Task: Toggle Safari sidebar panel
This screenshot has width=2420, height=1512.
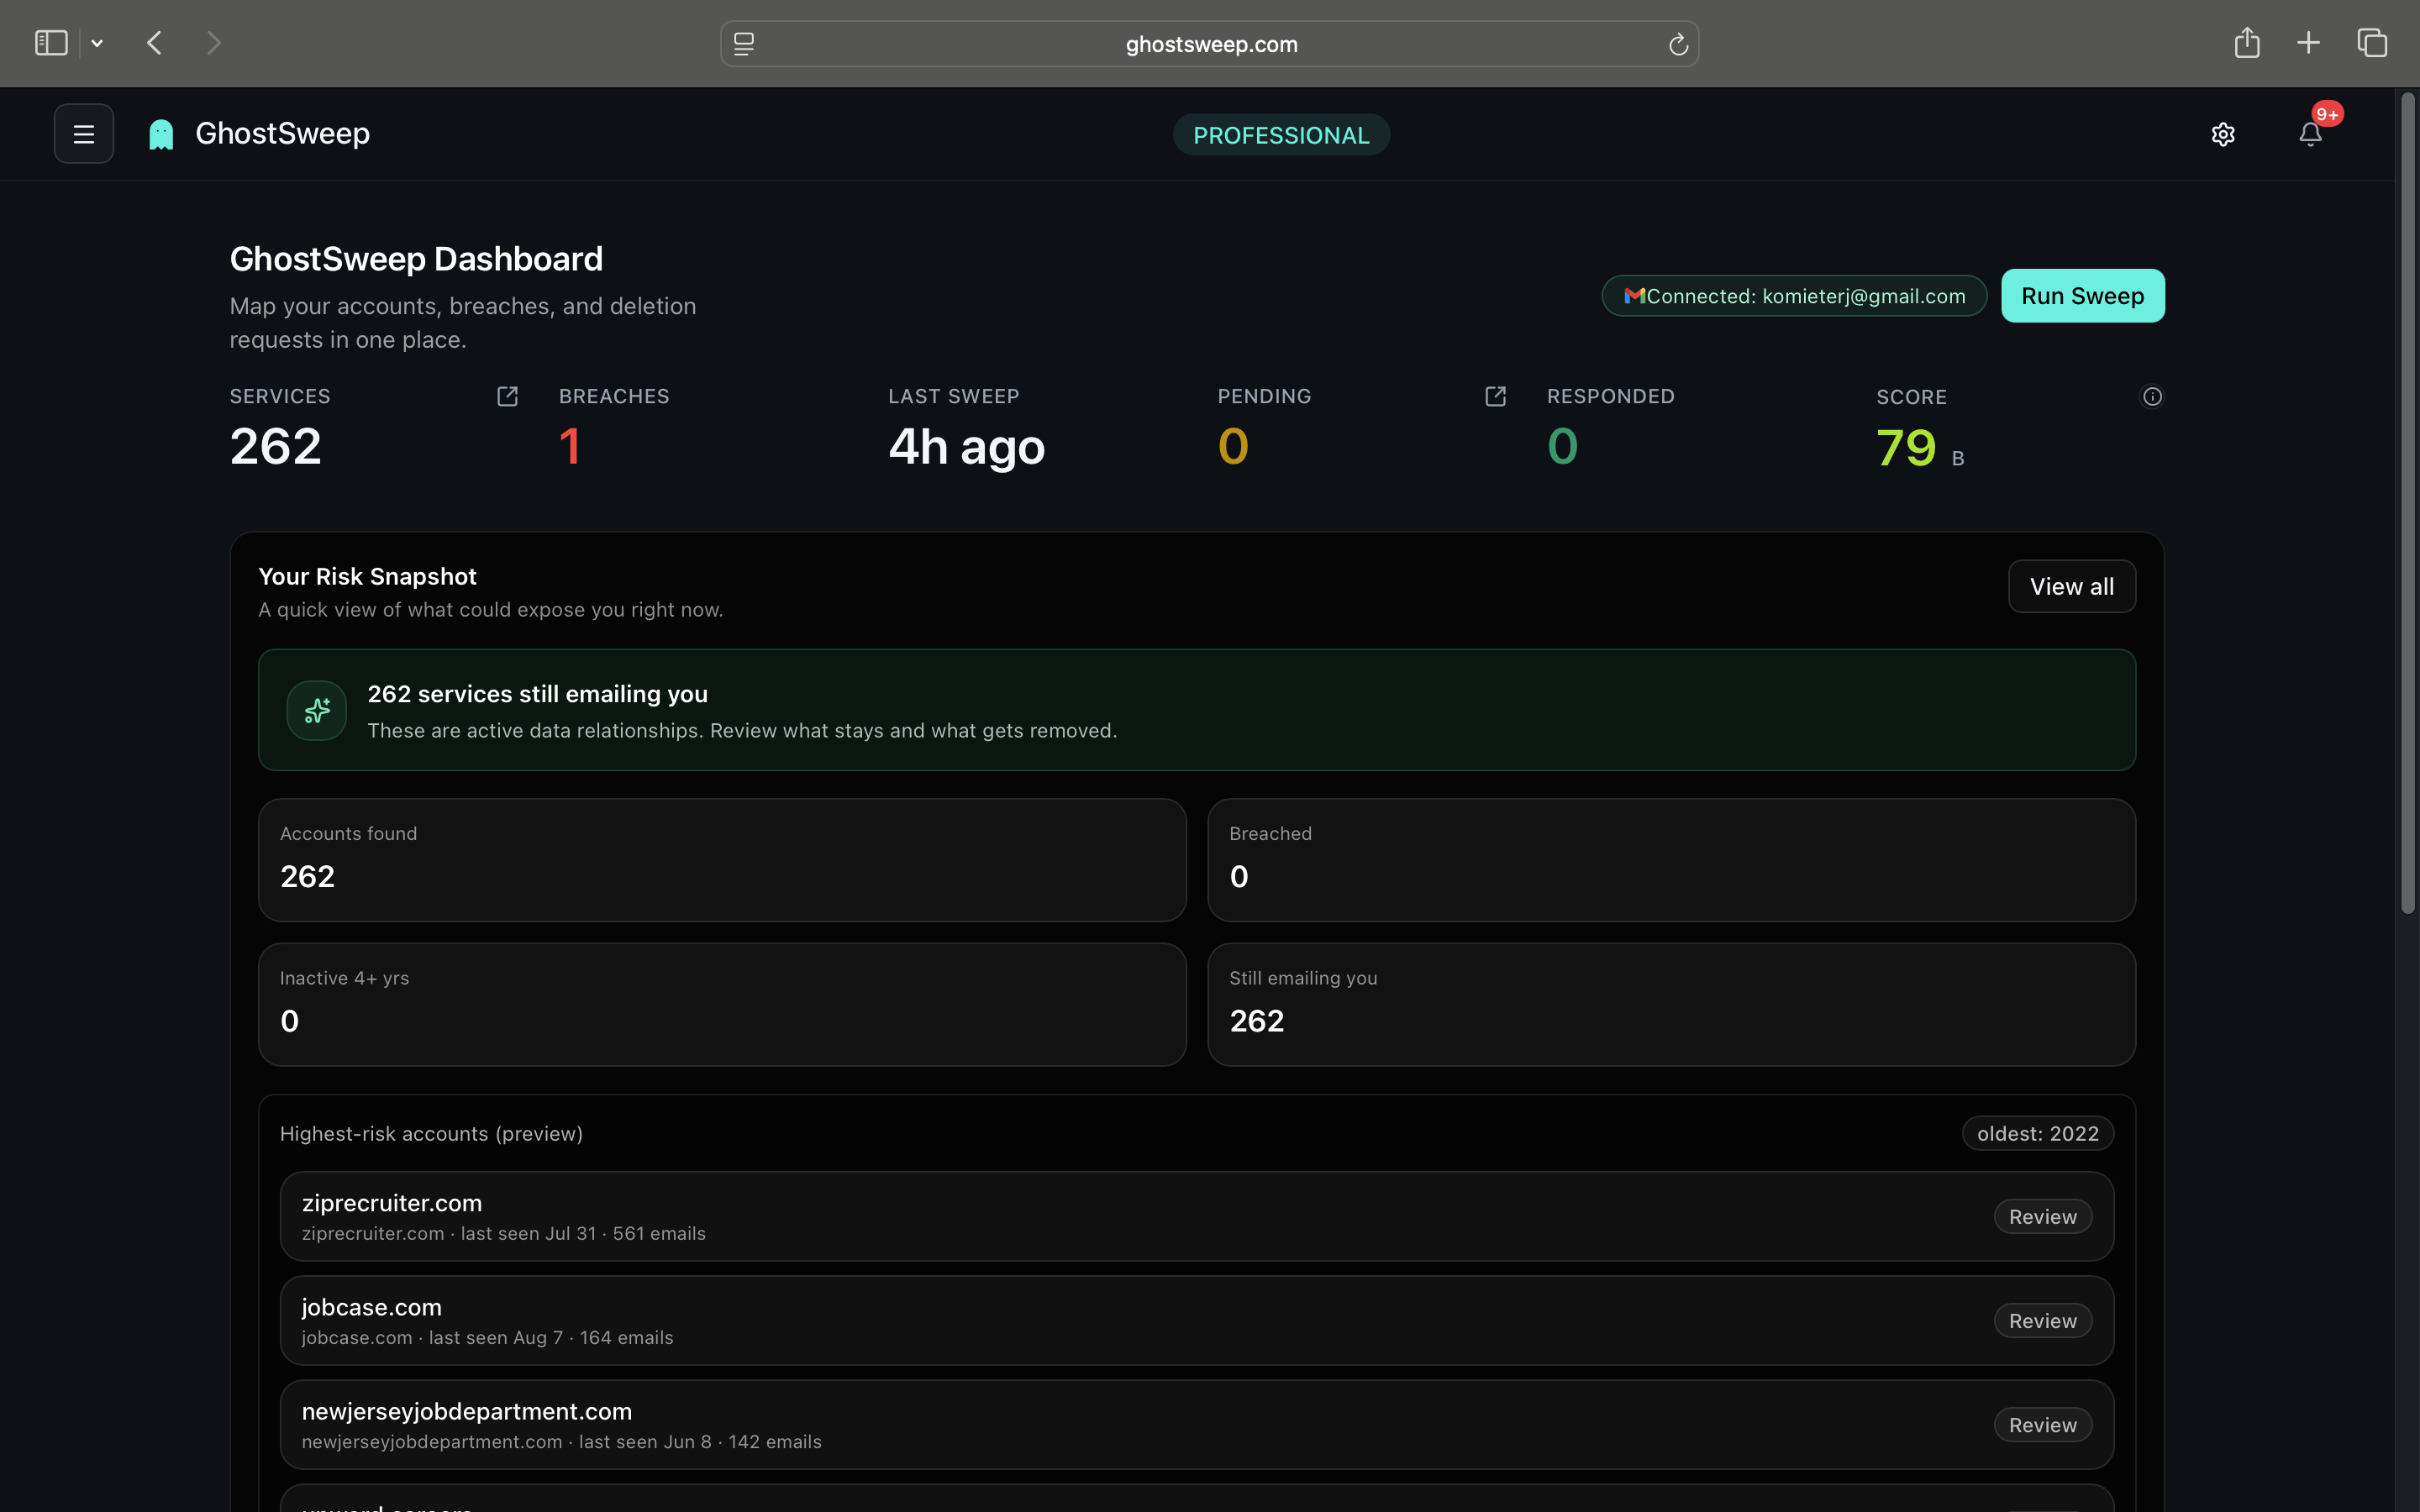Action: (x=51, y=43)
